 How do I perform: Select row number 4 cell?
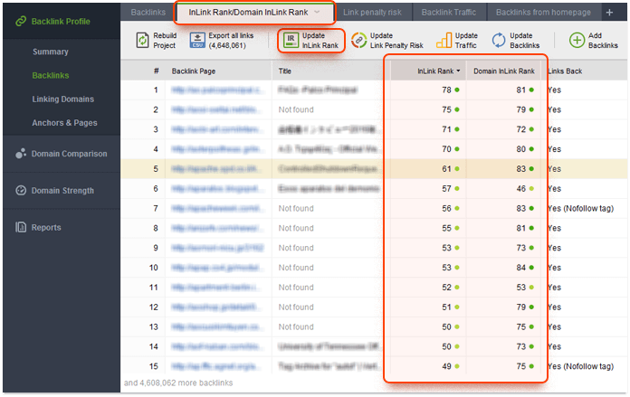point(156,149)
